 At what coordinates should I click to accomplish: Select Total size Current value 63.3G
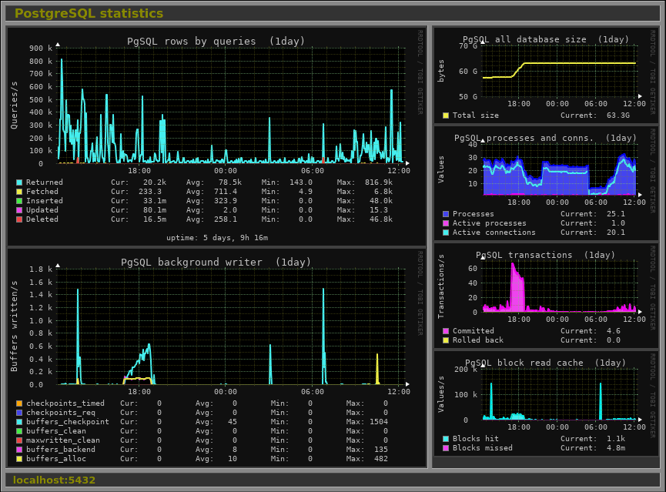coord(618,115)
